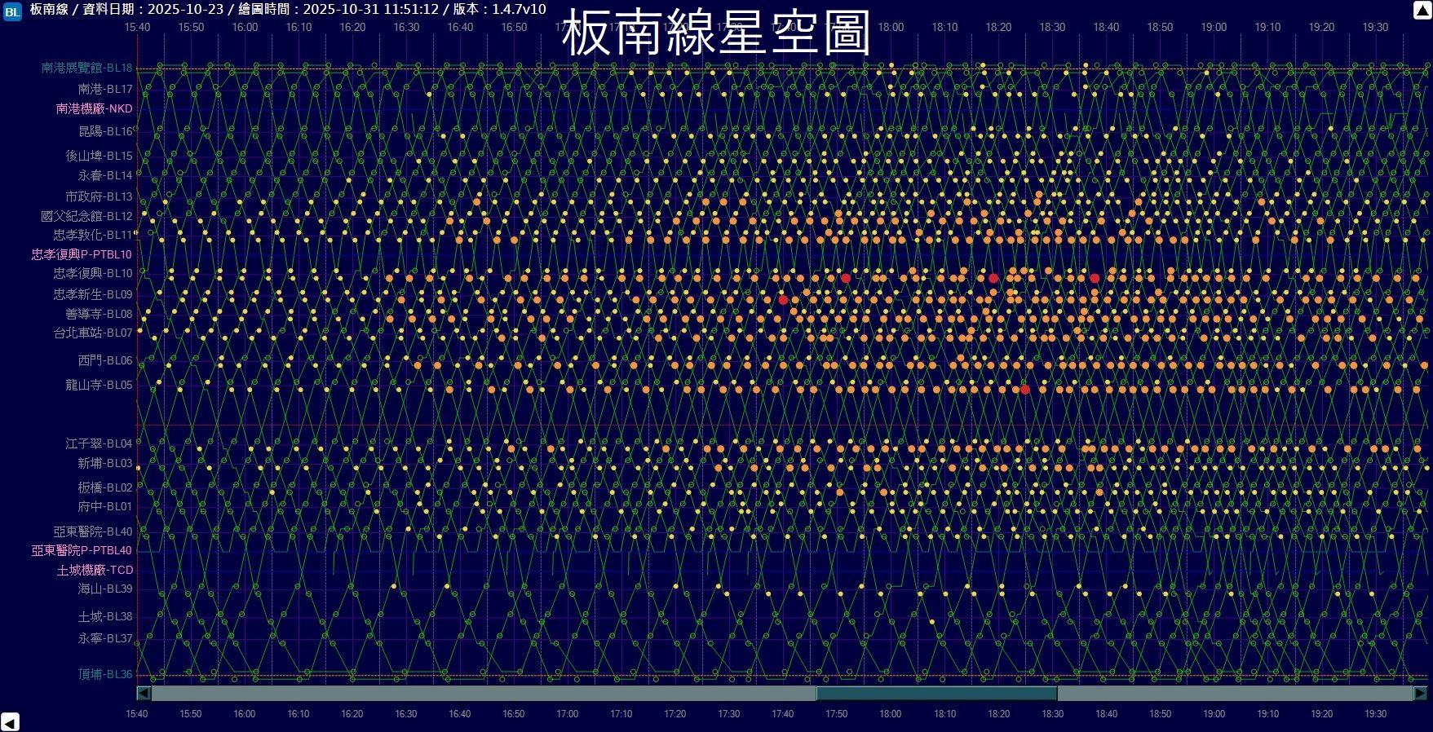The width and height of the screenshot is (1433, 732).
Task: Click leftmost red dot on 忠孝復興-BL10 row
Action: (x=846, y=278)
